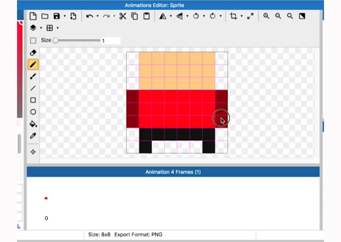Click the layers icon
Screen dimensions: 341x242
[33, 28]
